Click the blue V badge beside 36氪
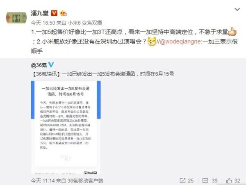246x185 pixels. click(51, 65)
